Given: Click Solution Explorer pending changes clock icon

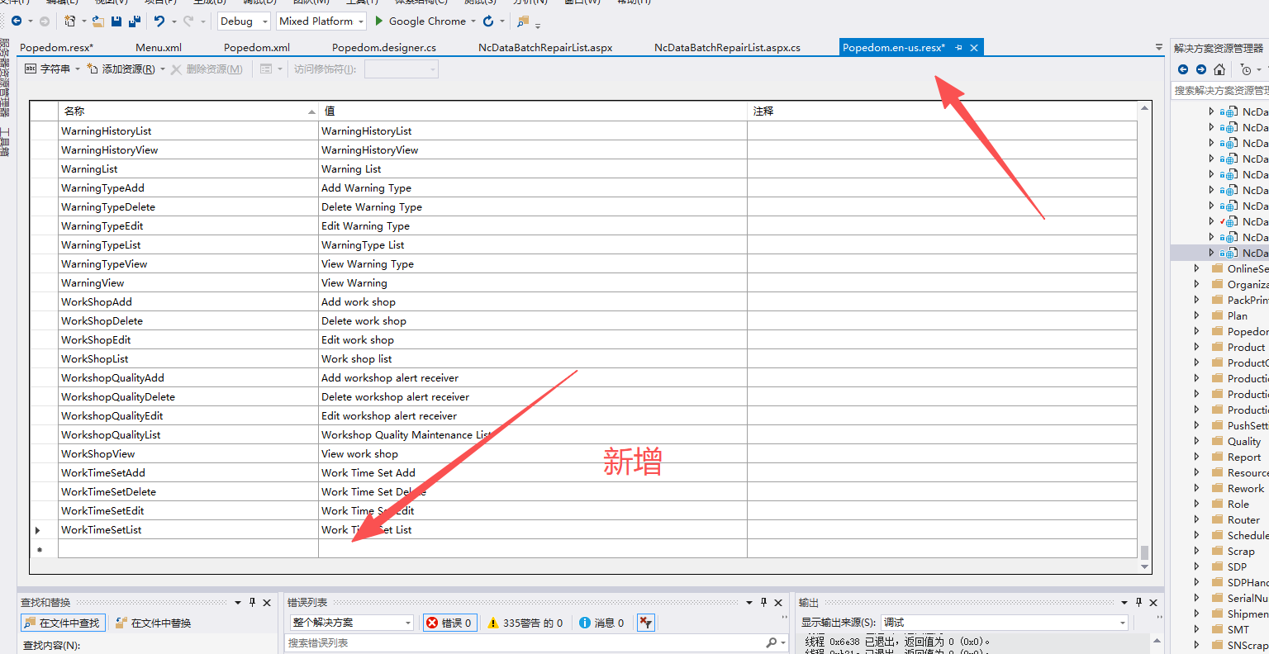Looking at the screenshot, I should [1246, 69].
